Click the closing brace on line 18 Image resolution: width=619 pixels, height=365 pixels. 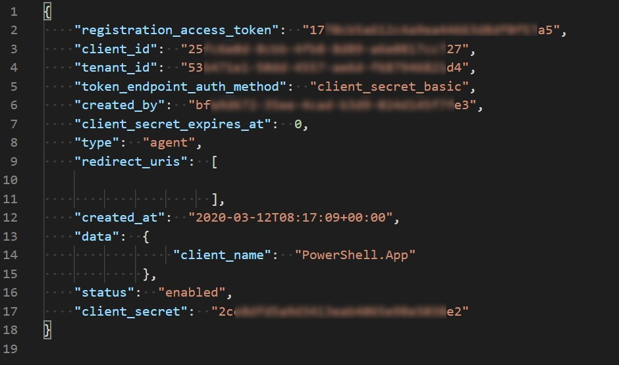coord(47,330)
